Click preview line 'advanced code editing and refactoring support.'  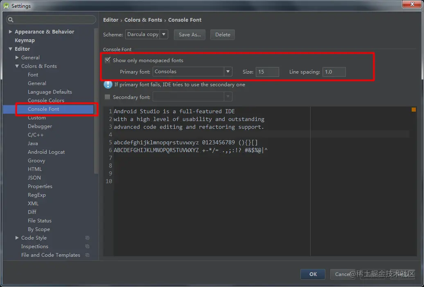pos(189,127)
